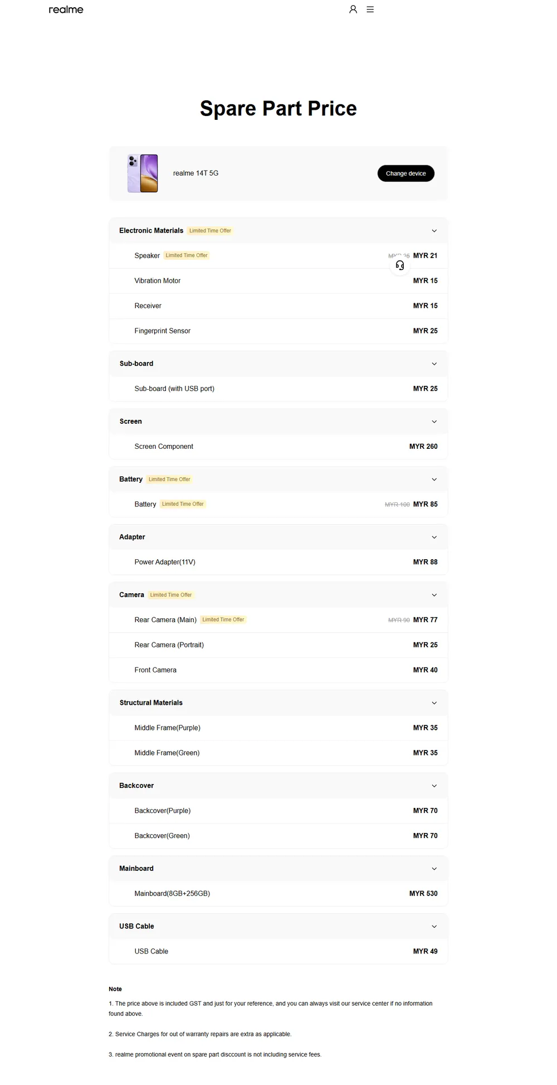The image size is (557, 1085).
Task: Open the hamburger menu icon
Action: click(370, 9)
